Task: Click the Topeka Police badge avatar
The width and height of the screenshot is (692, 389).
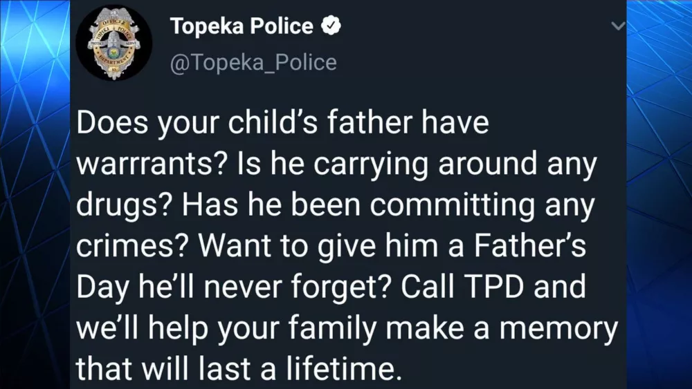Action: point(114,44)
